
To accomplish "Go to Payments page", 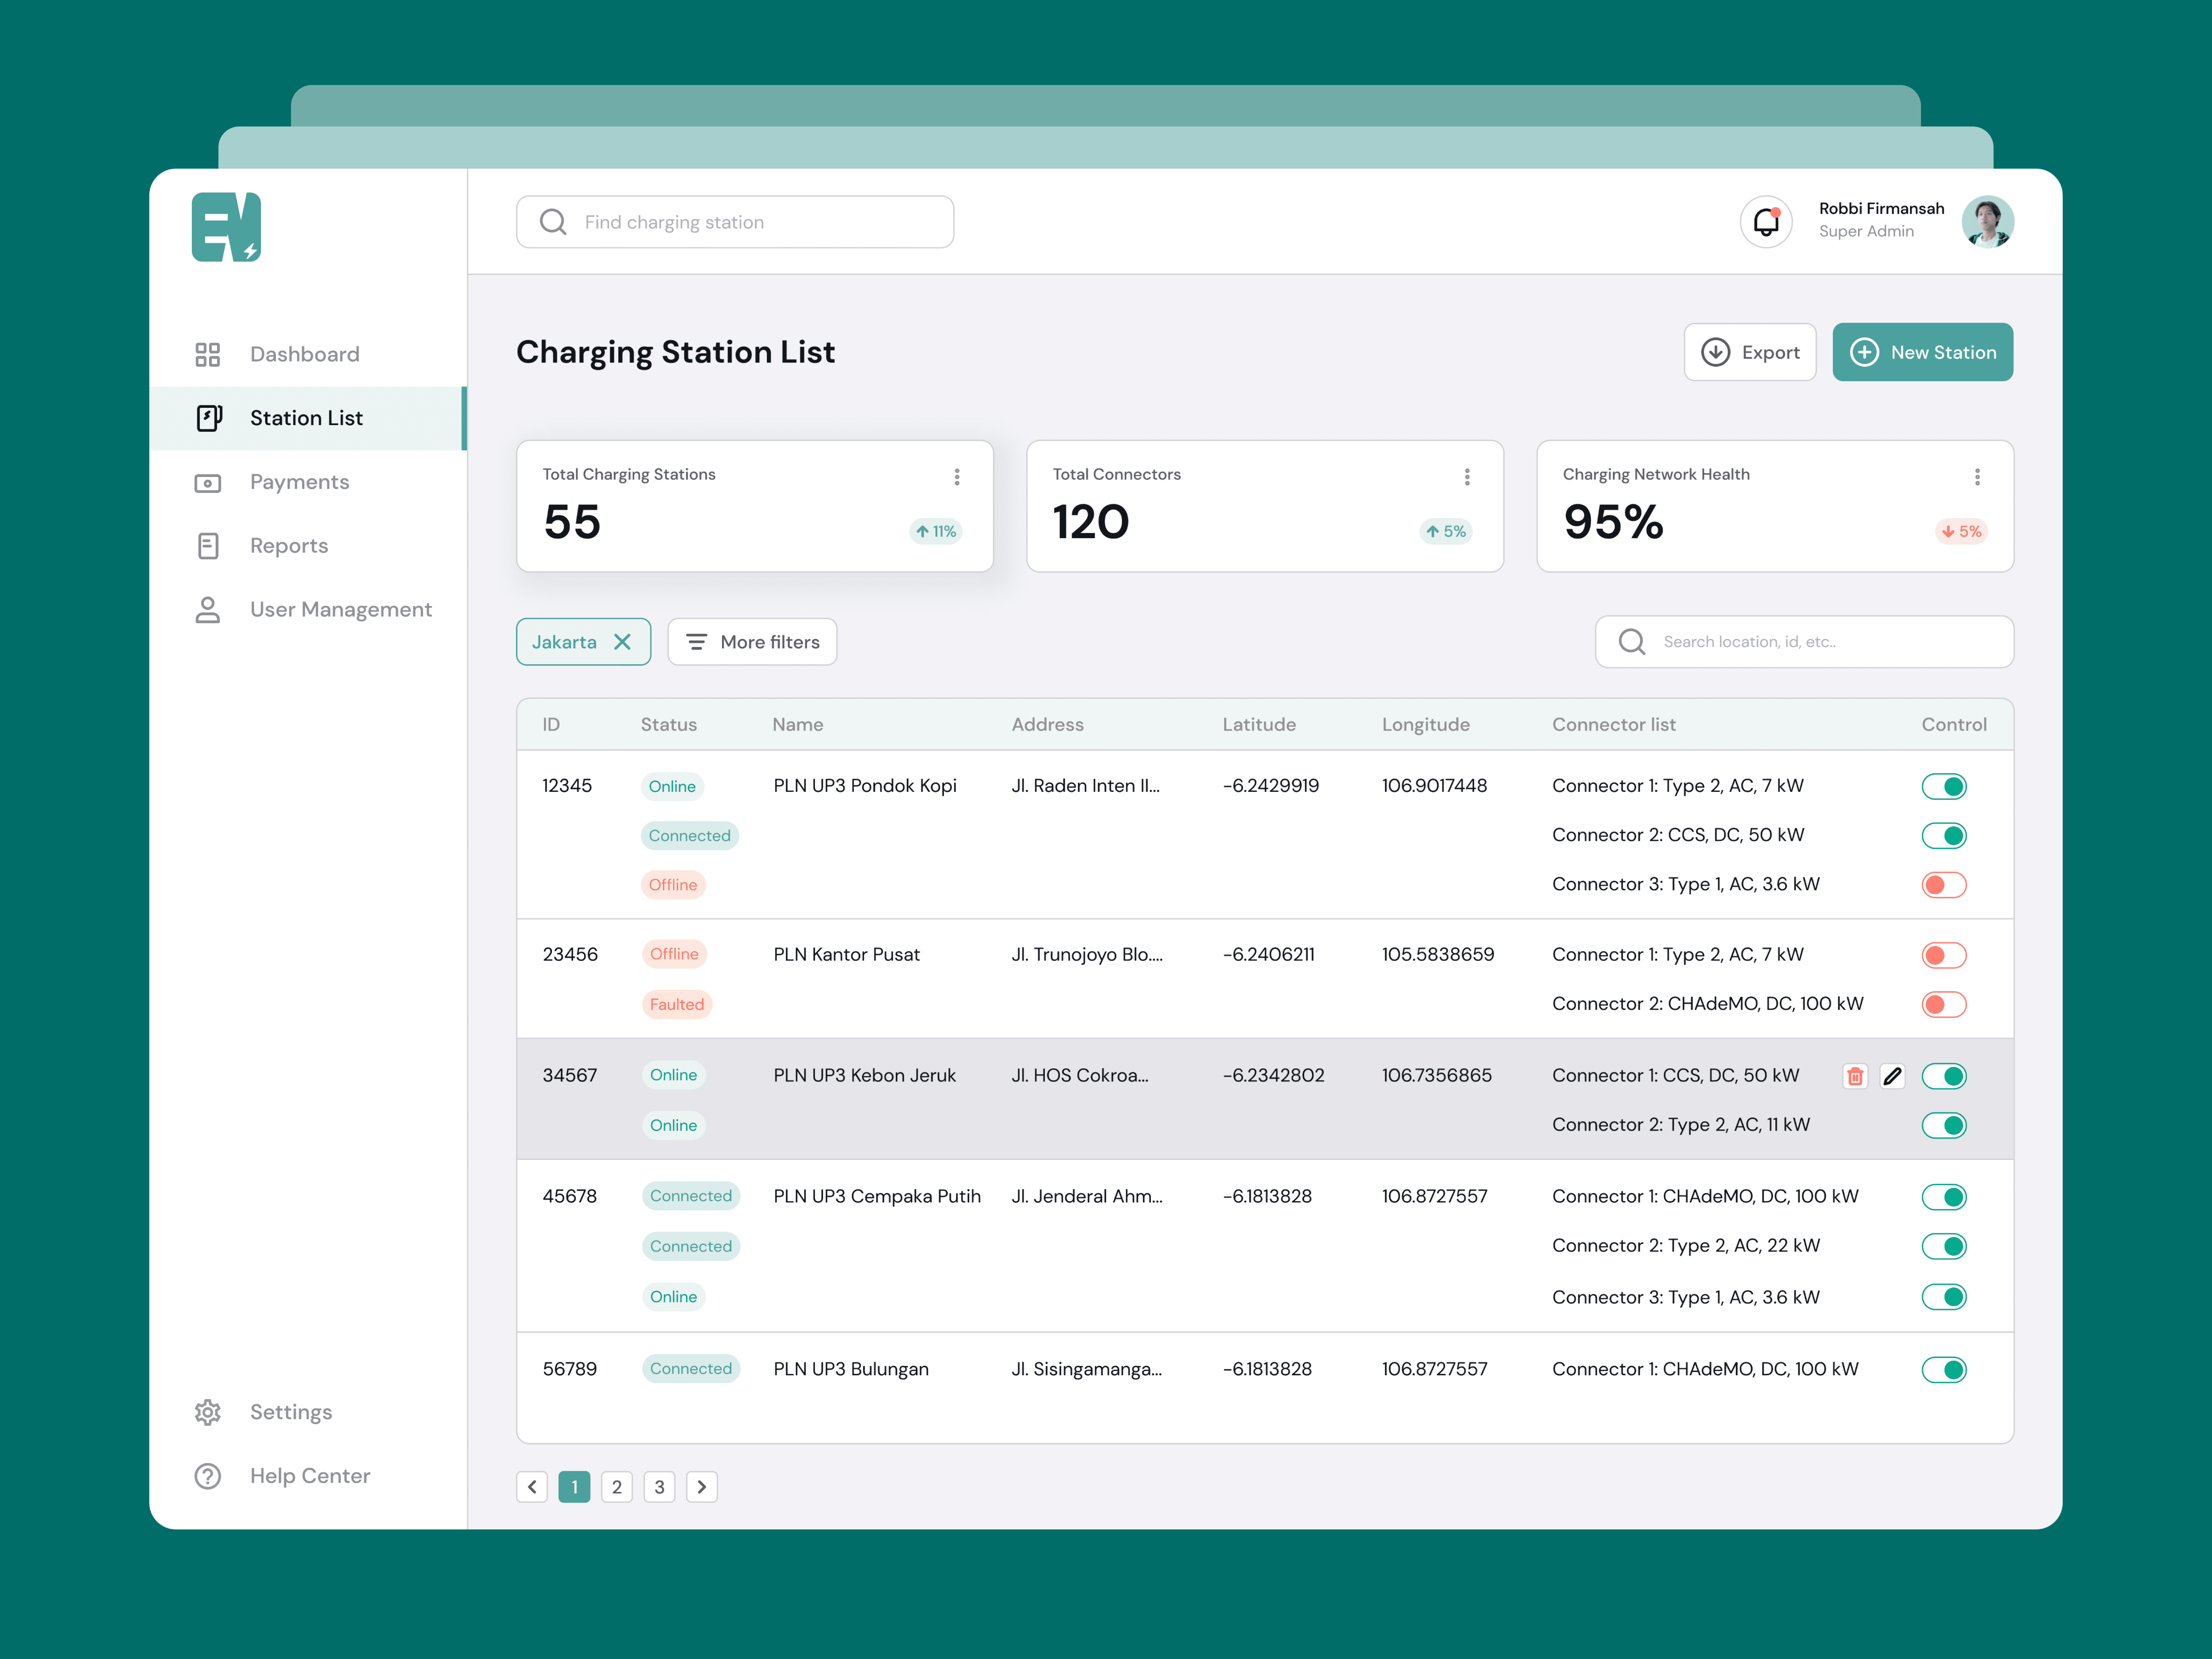I will click(x=308, y=482).
